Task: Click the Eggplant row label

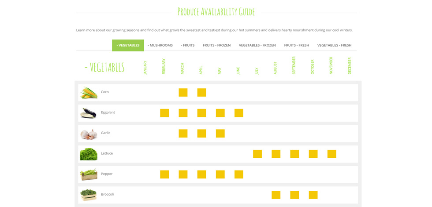Action: 108,113
